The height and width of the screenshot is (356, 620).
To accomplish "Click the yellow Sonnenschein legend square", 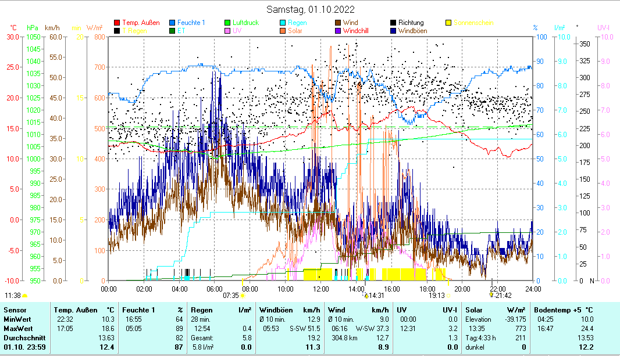I will (x=449, y=23).
